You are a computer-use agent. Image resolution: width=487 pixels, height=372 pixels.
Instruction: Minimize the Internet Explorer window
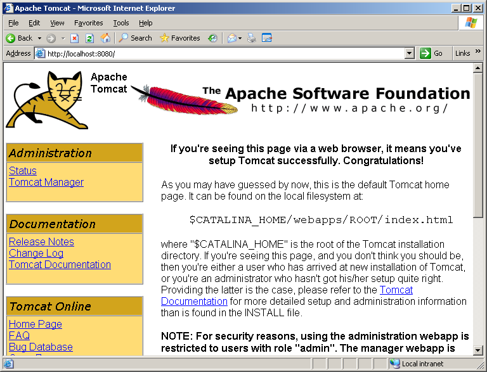[x=456, y=8]
